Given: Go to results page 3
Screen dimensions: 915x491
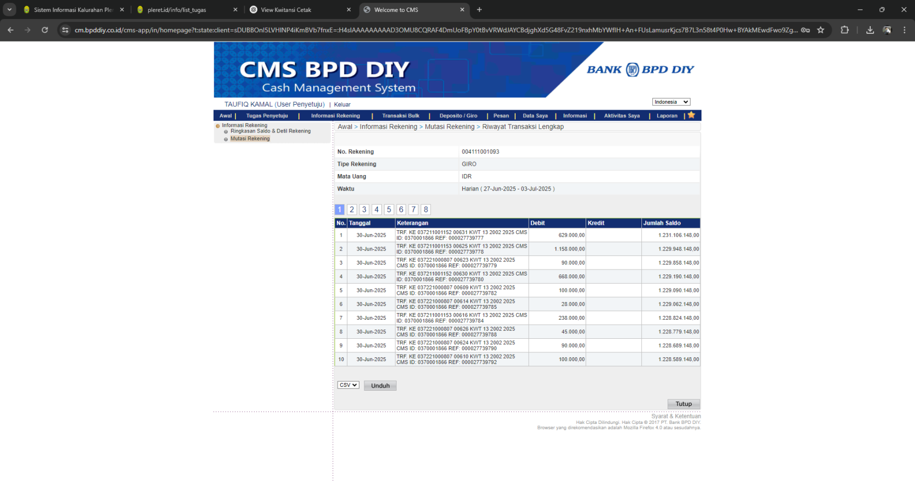Looking at the screenshot, I should [364, 209].
